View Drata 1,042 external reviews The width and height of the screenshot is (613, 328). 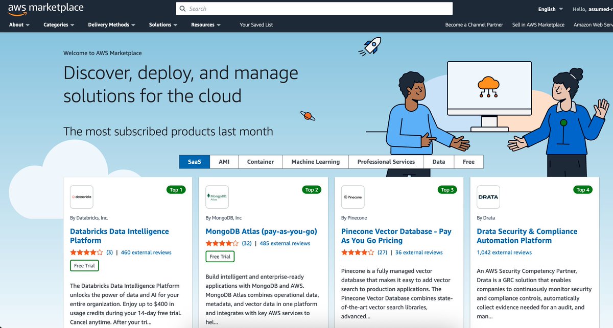coord(504,253)
